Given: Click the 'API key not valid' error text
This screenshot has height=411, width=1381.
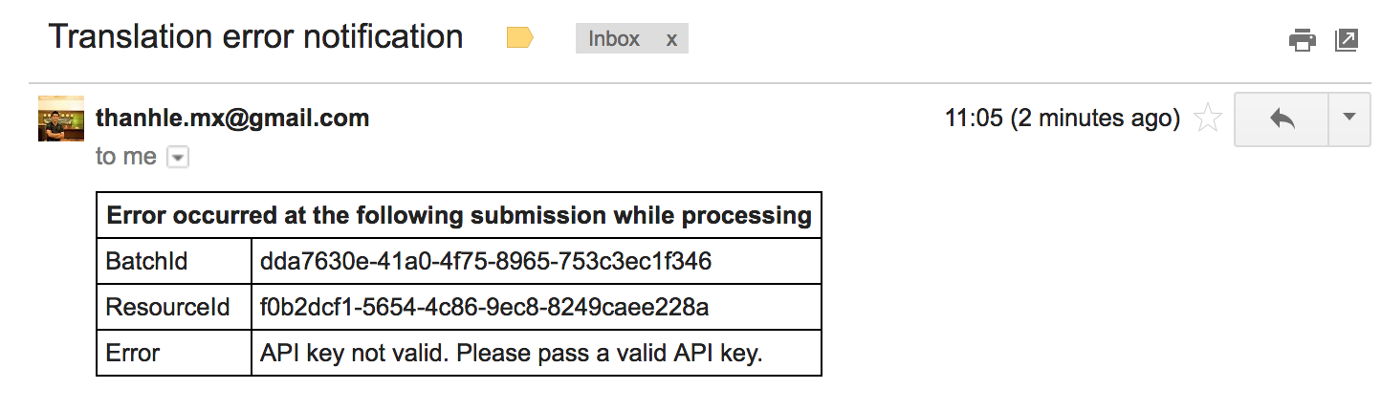Looking at the screenshot, I should pyautogui.click(x=511, y=353).
